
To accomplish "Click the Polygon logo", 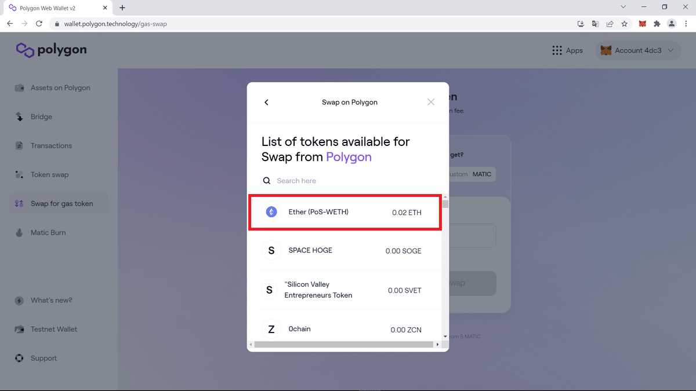I will [x=51, y=50].
